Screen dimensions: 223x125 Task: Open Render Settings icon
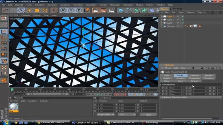111,10
